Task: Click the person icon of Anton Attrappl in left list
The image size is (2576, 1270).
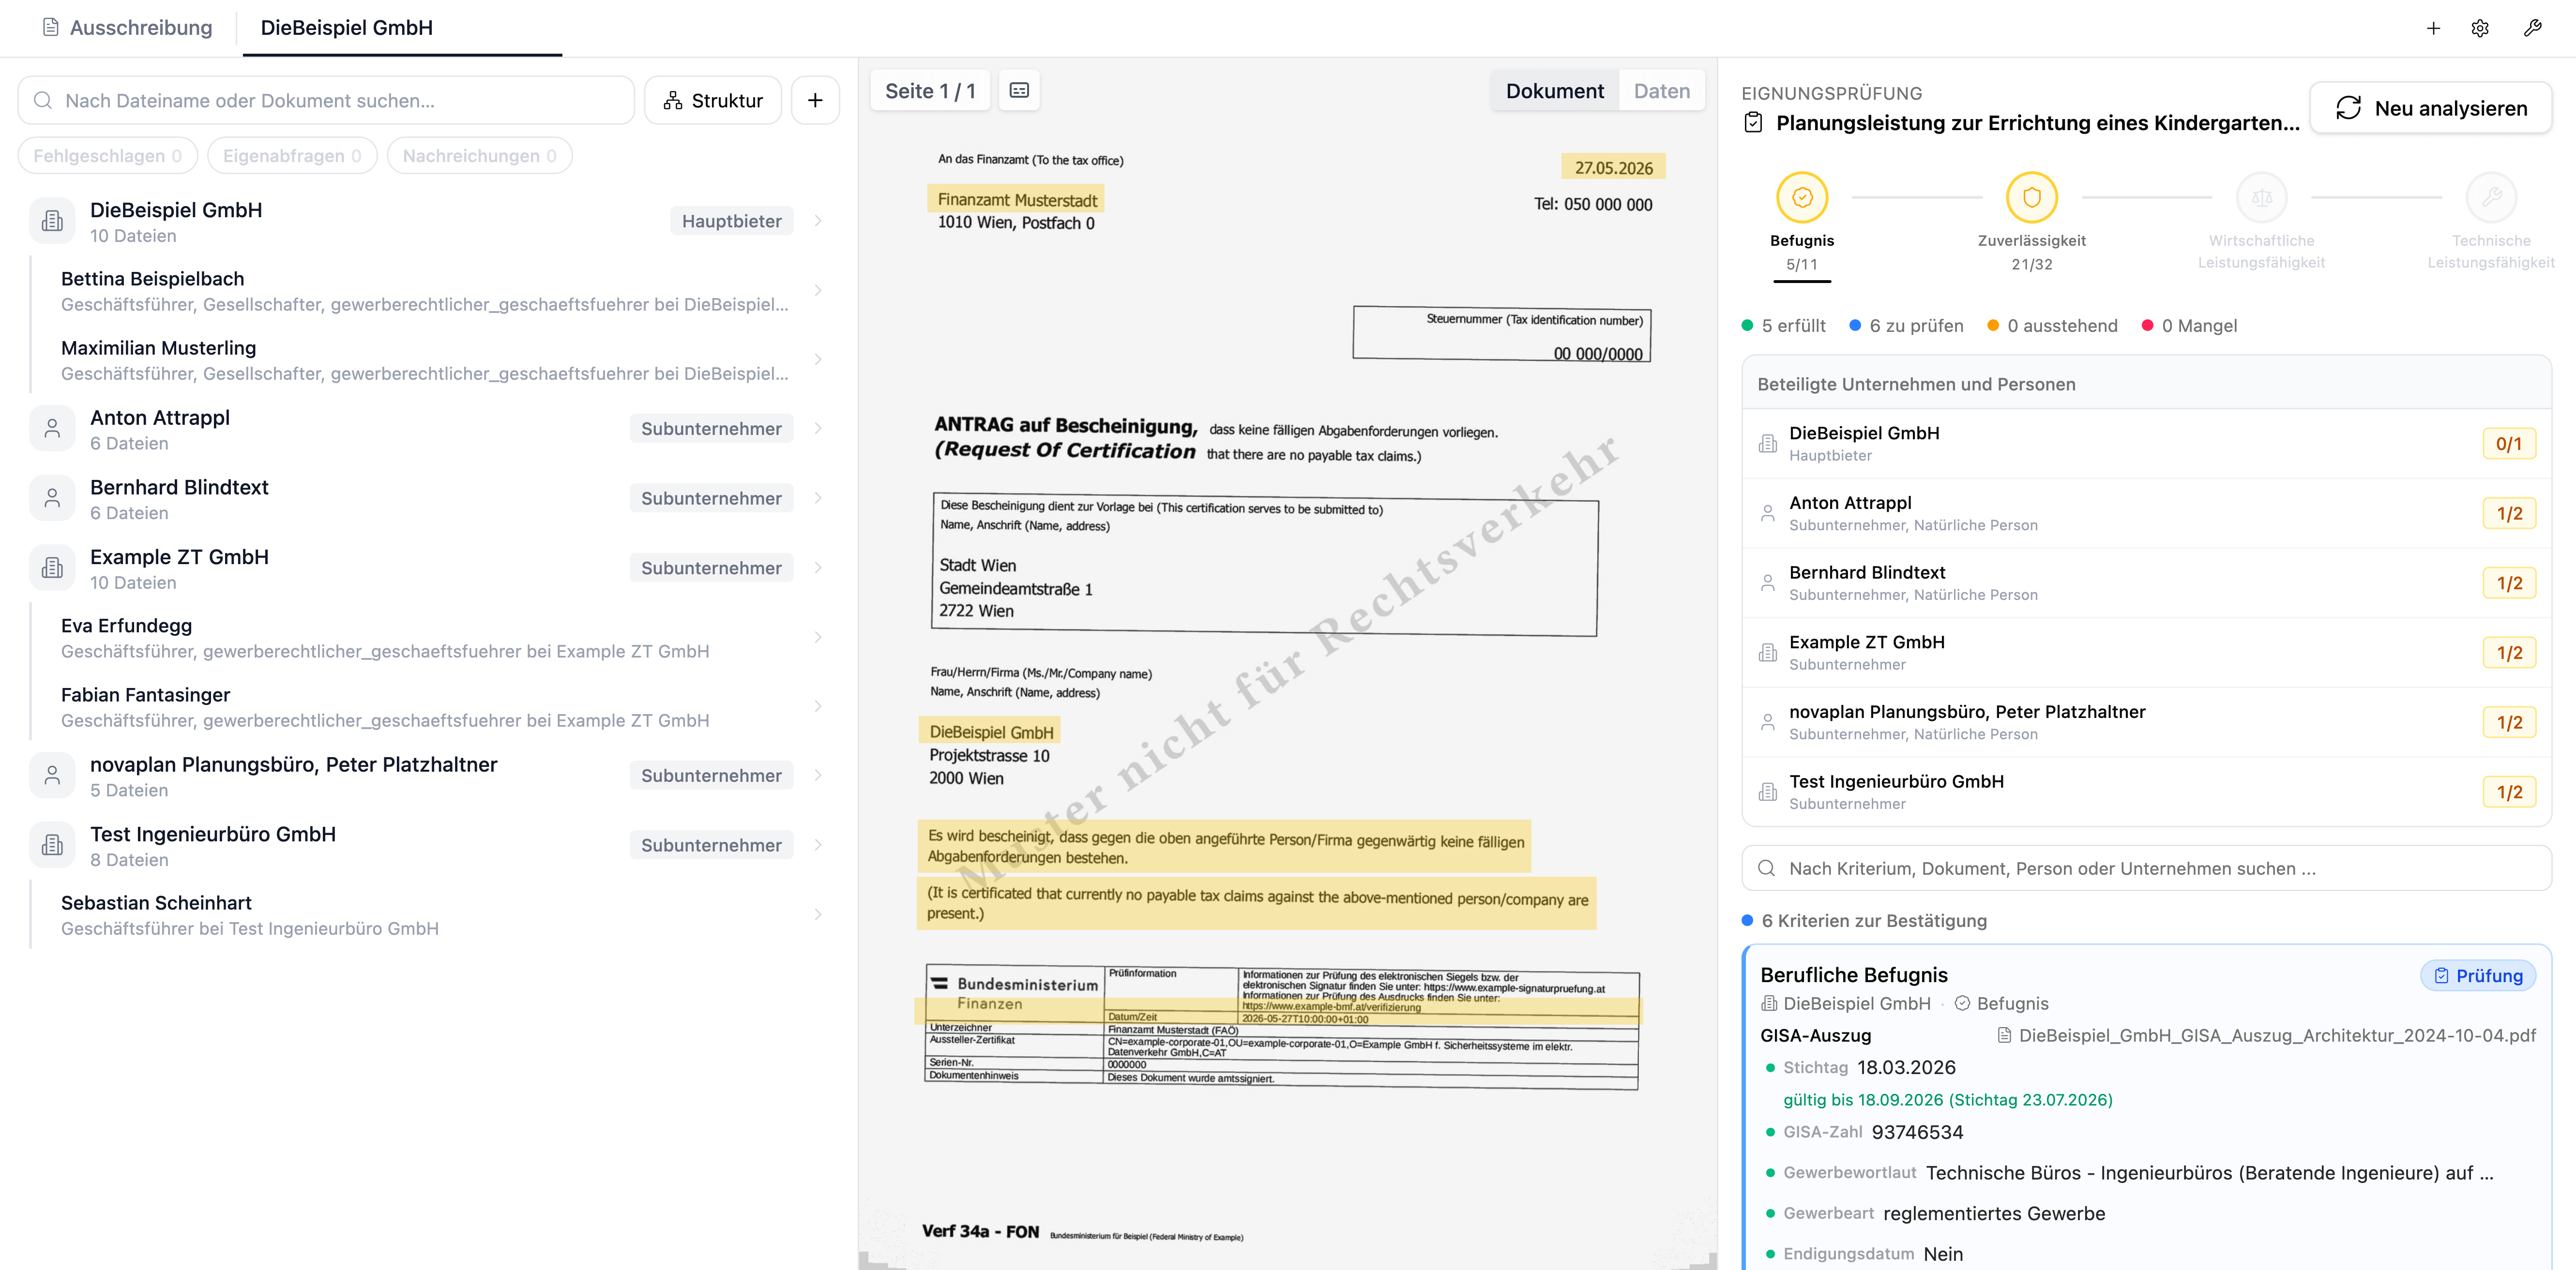Action: pos(52,429)
